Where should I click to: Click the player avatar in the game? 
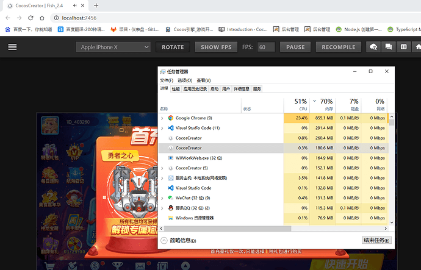click(50, 125)
